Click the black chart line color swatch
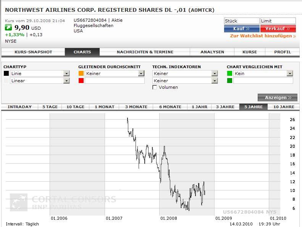 [x=6, y=73]
